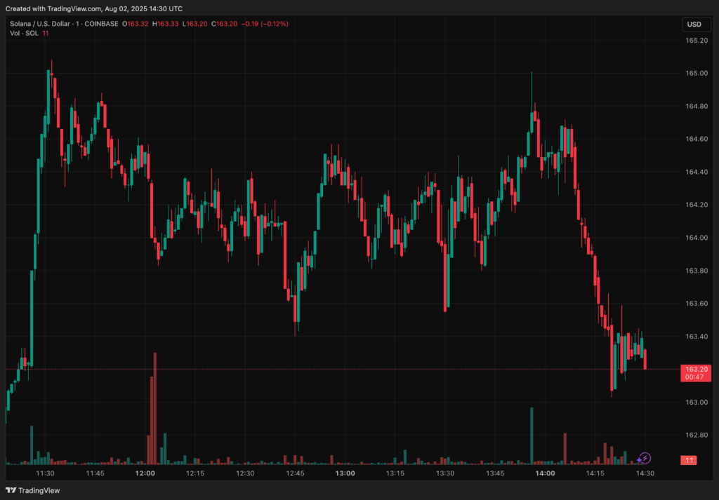Click the Volume value 11 in the legend
719x500 pixels.
(46, 33)
